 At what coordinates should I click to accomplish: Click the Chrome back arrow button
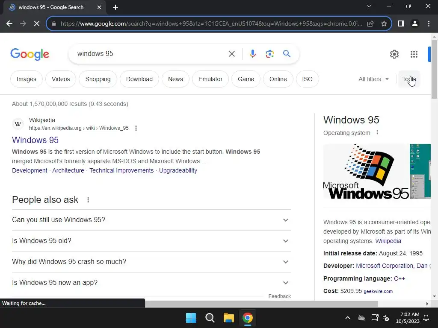9,24
